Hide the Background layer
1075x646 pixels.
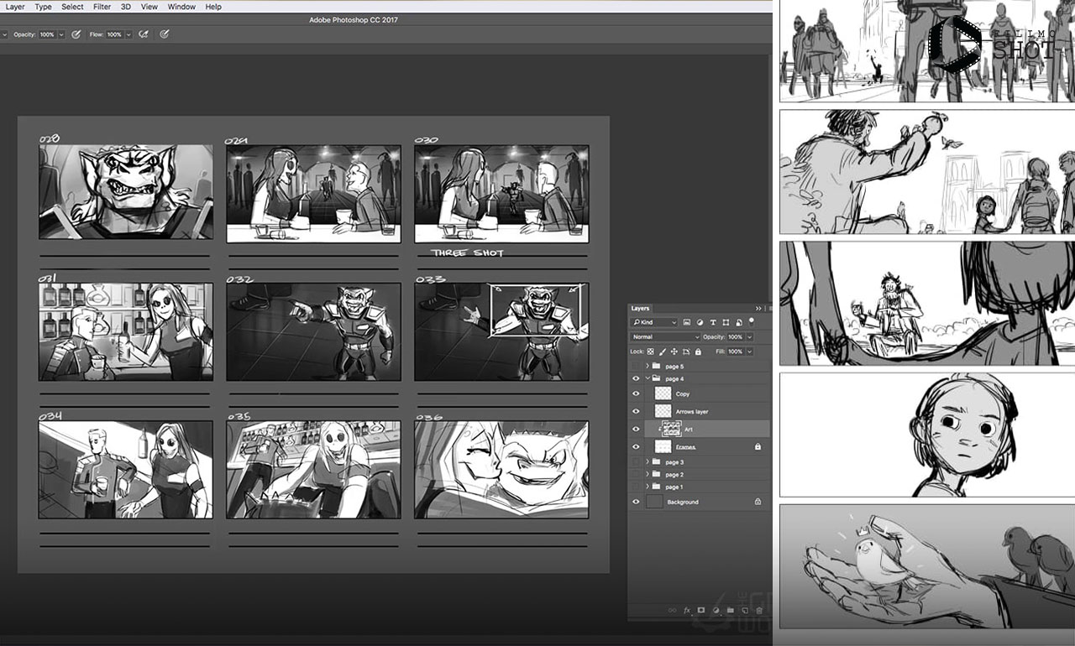(x=636, y=502)
